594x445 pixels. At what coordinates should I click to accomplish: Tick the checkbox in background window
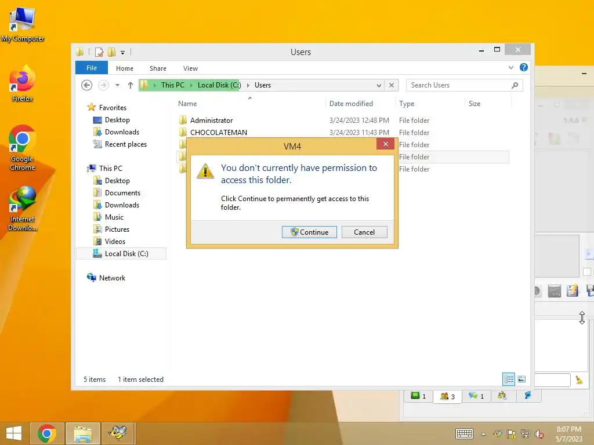587,272
